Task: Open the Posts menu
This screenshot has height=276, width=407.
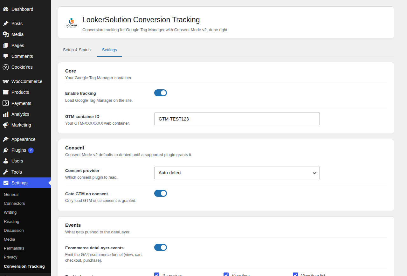Action: 25,24
